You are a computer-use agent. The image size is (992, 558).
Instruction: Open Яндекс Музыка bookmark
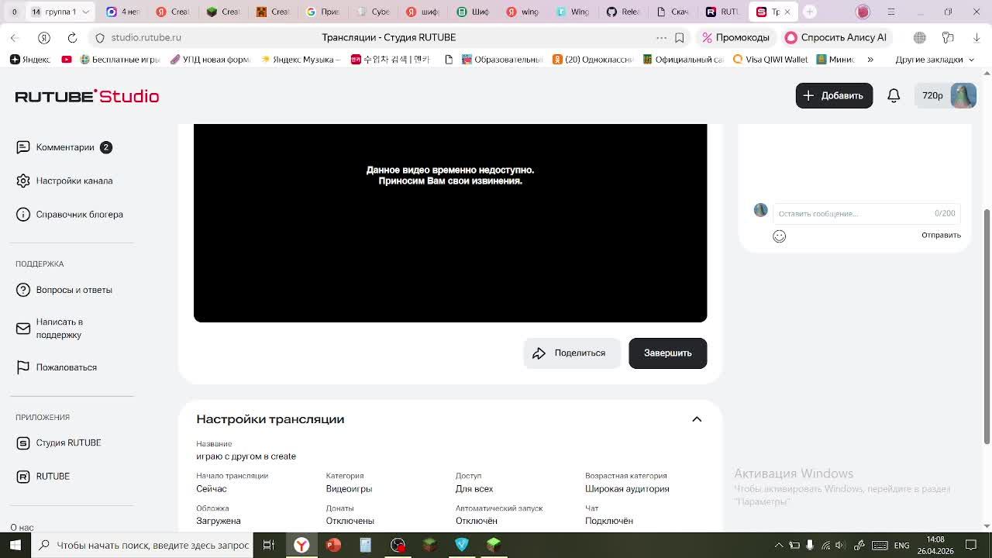click(301, 59)
